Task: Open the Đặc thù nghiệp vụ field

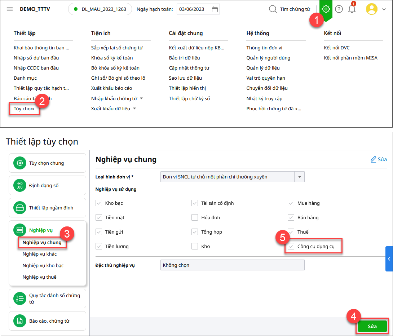Action: coord(232,265)
